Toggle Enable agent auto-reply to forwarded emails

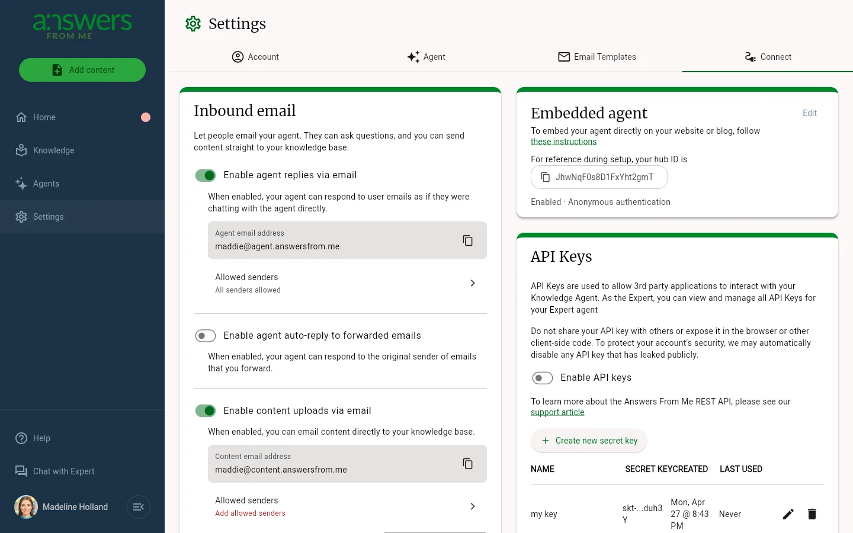(x=206, y=336)
